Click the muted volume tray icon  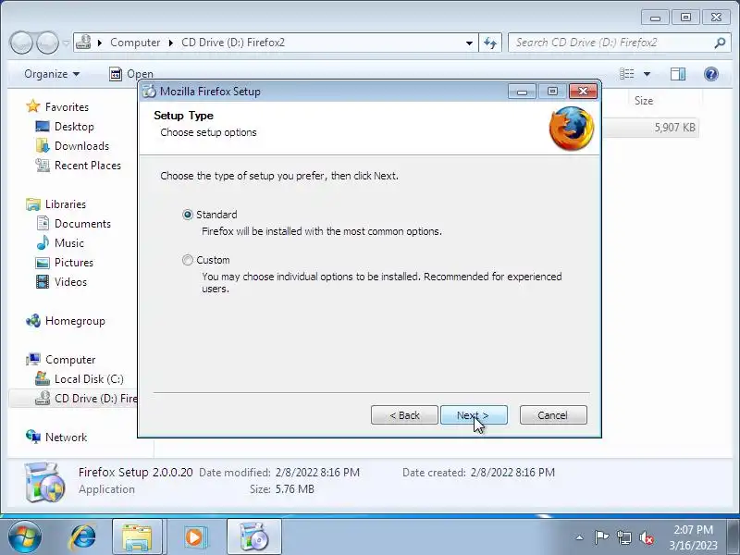[x=647, y=537]
